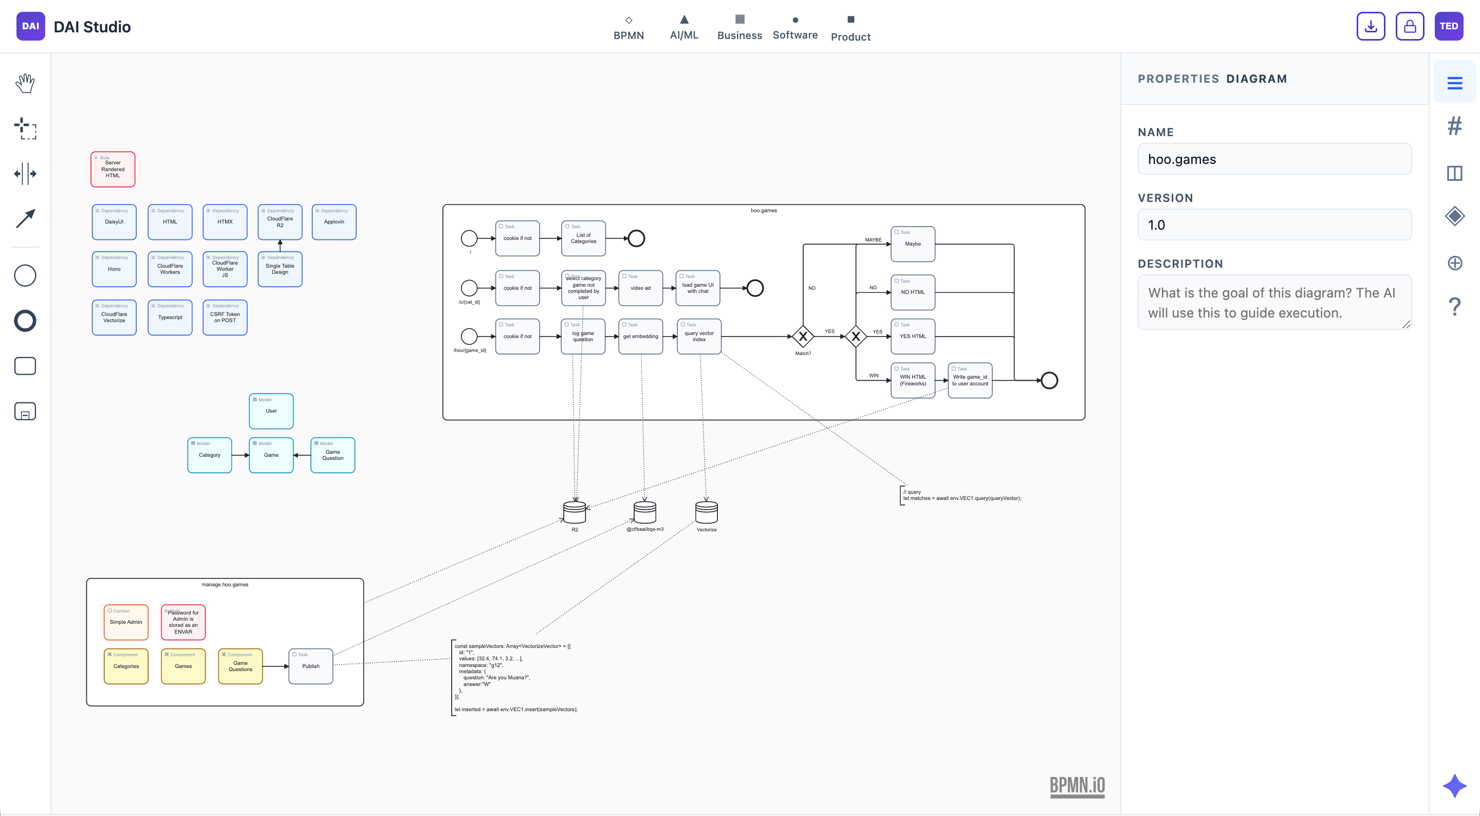Select the WIN HTML (Fireworks) task
Viewport: 1480px width, 816px height.
point(913,380)
